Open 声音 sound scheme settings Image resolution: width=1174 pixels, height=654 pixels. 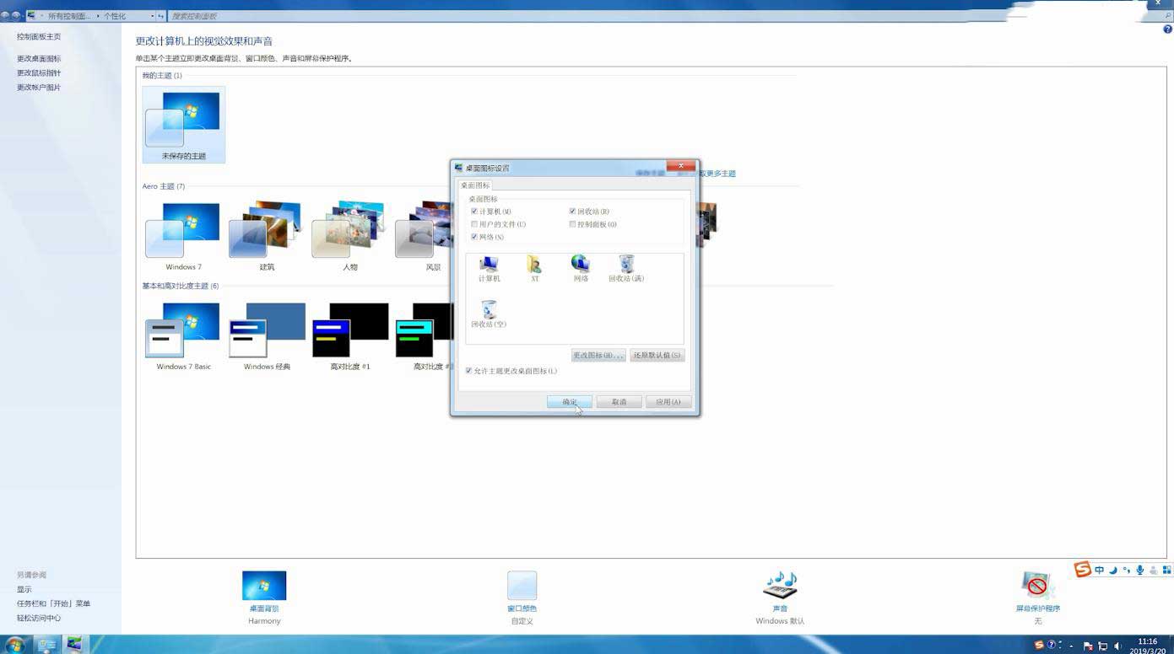tap(780, 597)
